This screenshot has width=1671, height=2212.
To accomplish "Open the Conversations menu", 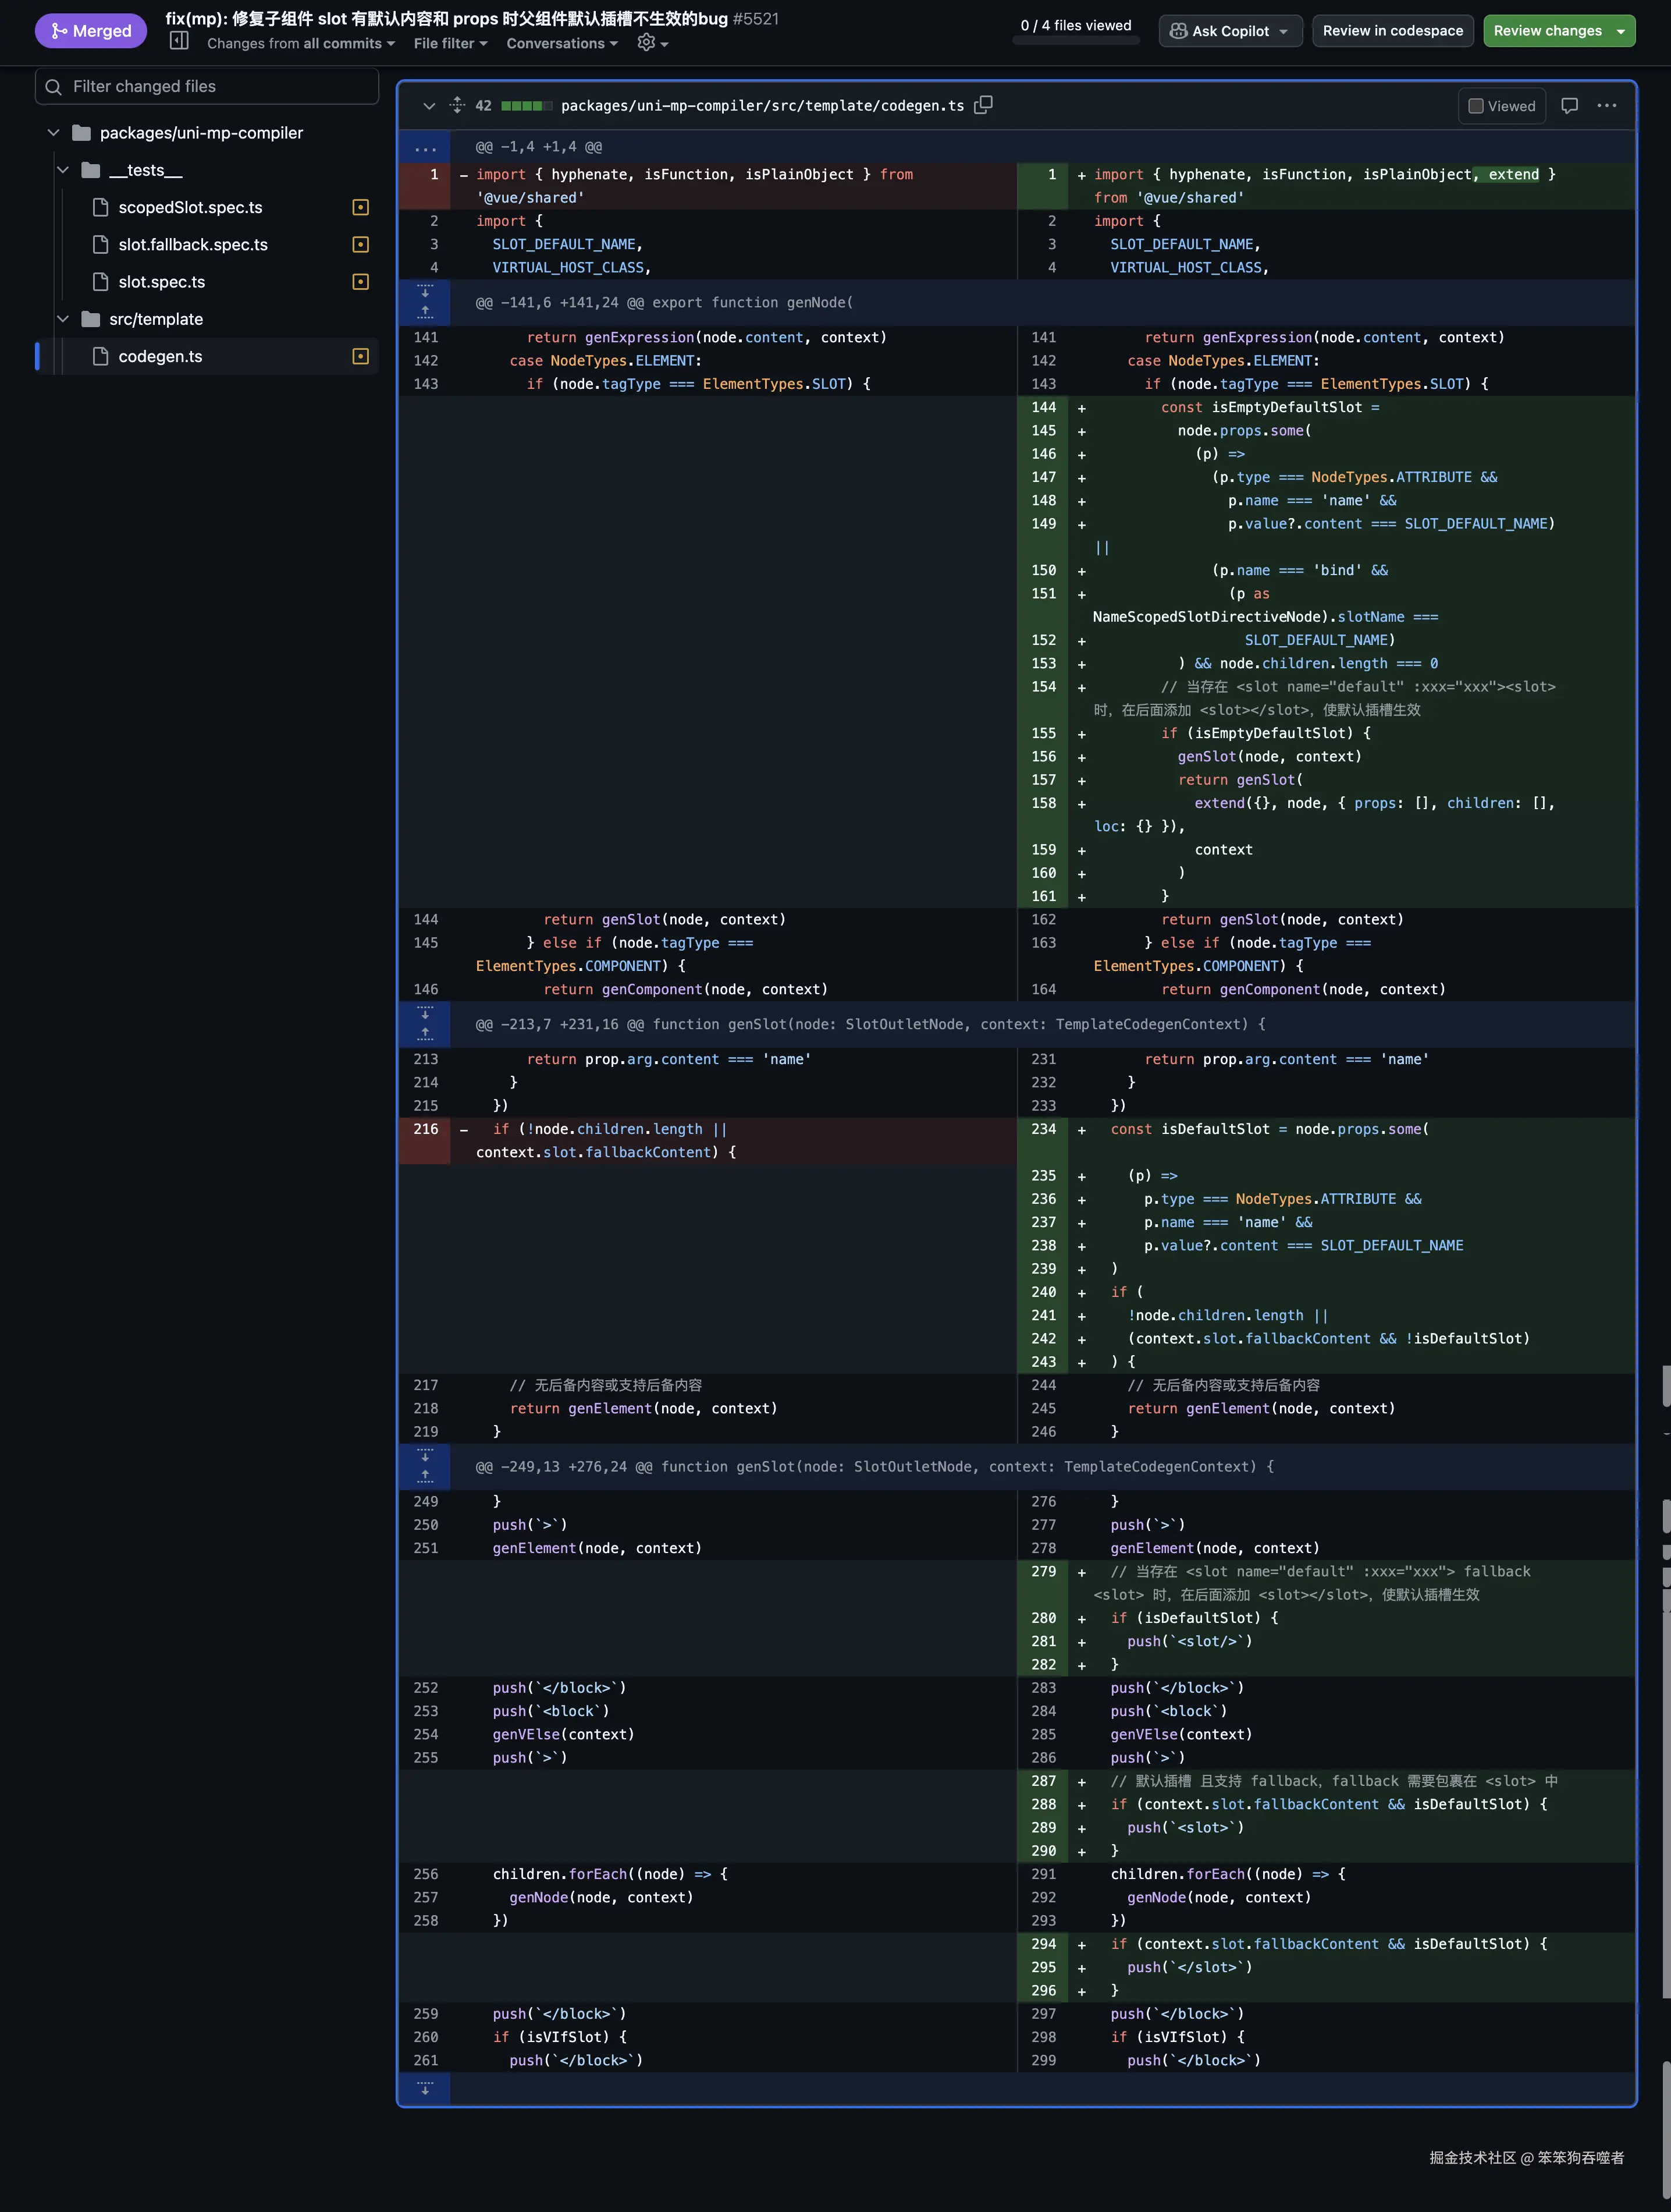I will click(561, 43).
